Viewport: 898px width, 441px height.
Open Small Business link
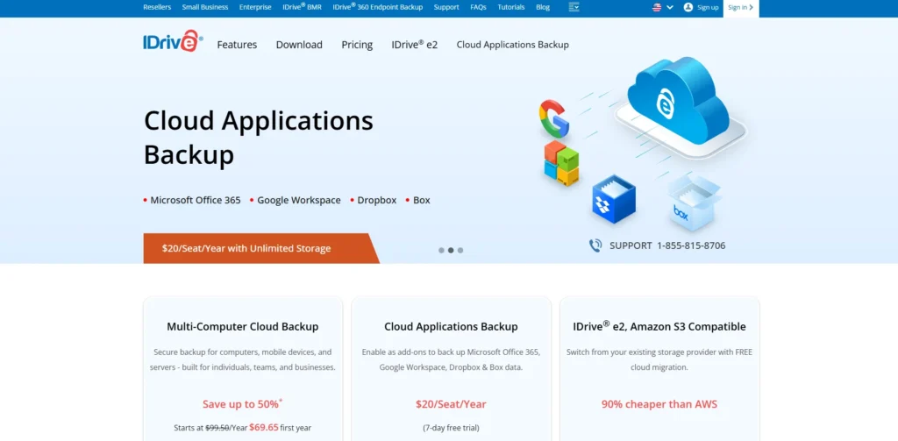pos(205,7)
